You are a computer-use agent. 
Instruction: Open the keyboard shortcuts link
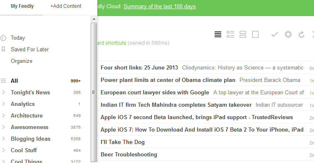(112, 43)
